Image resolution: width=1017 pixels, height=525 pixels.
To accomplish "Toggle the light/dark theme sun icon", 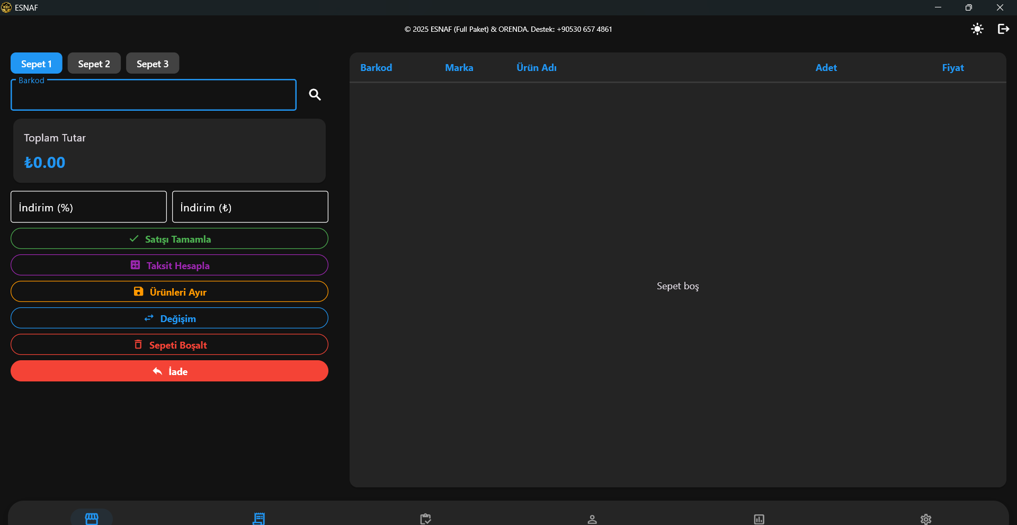I will pyautogui.click(x=977, y=29).
